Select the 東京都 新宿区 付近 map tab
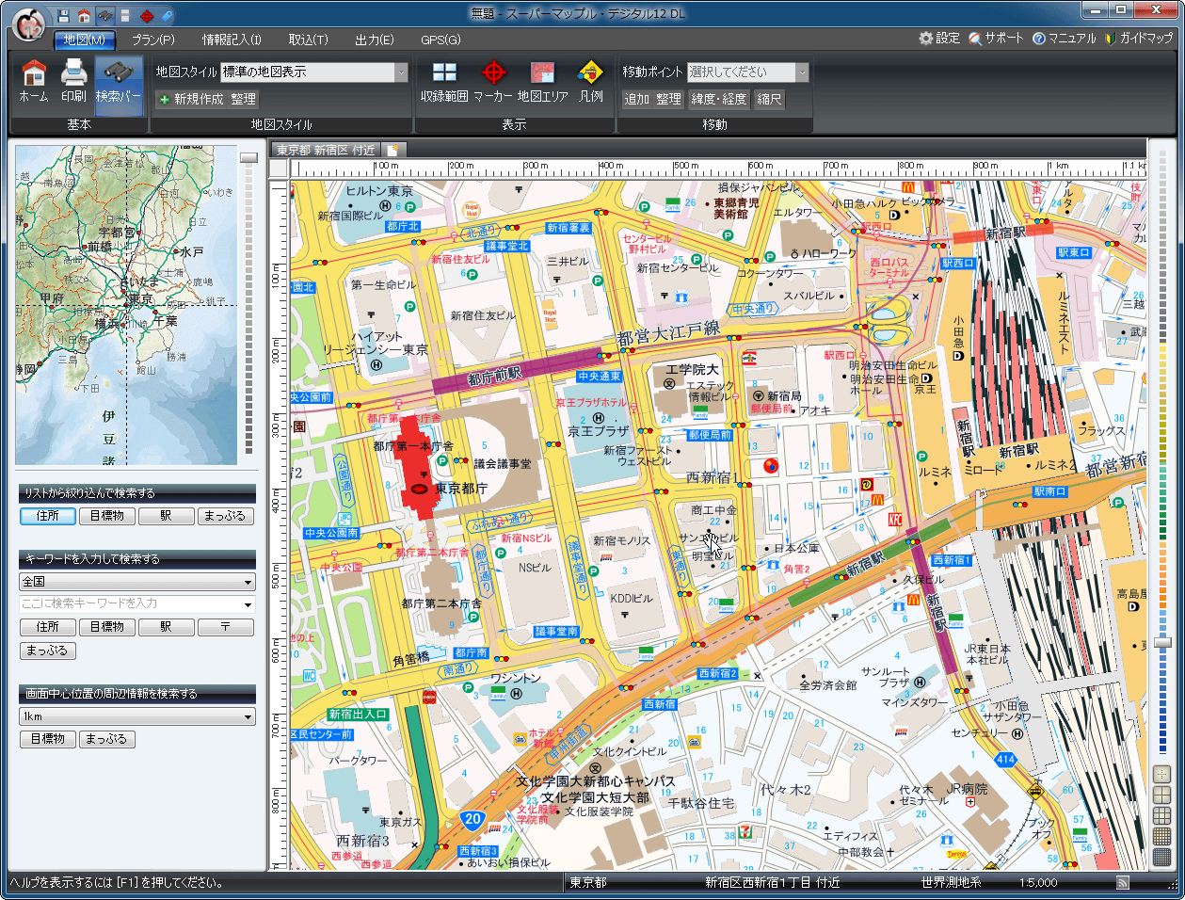The height and width of the screenshot is (900, 1185). pos(326,150)
